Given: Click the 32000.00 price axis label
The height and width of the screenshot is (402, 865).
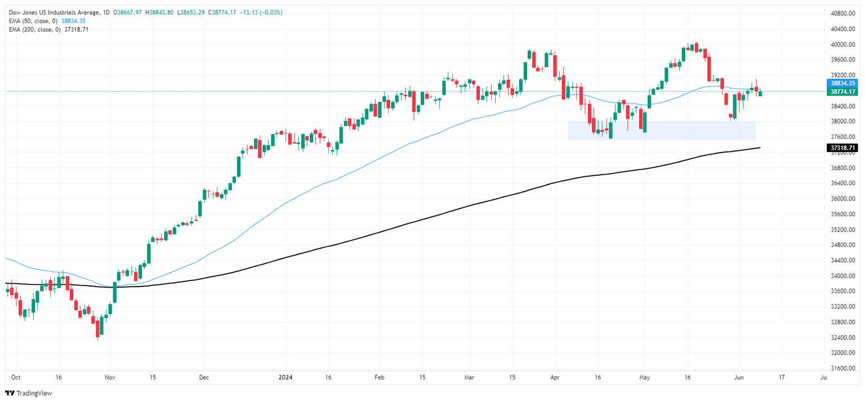Looking at the screenshot, I should (x=843, y=353).
